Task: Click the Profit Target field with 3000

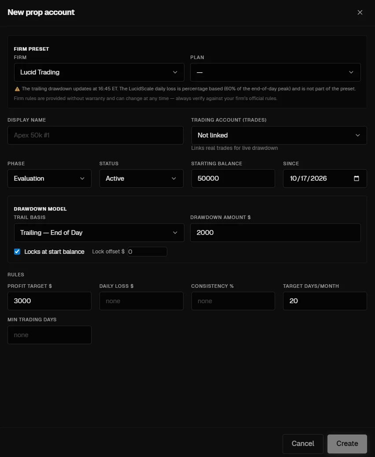Action: 49,301
